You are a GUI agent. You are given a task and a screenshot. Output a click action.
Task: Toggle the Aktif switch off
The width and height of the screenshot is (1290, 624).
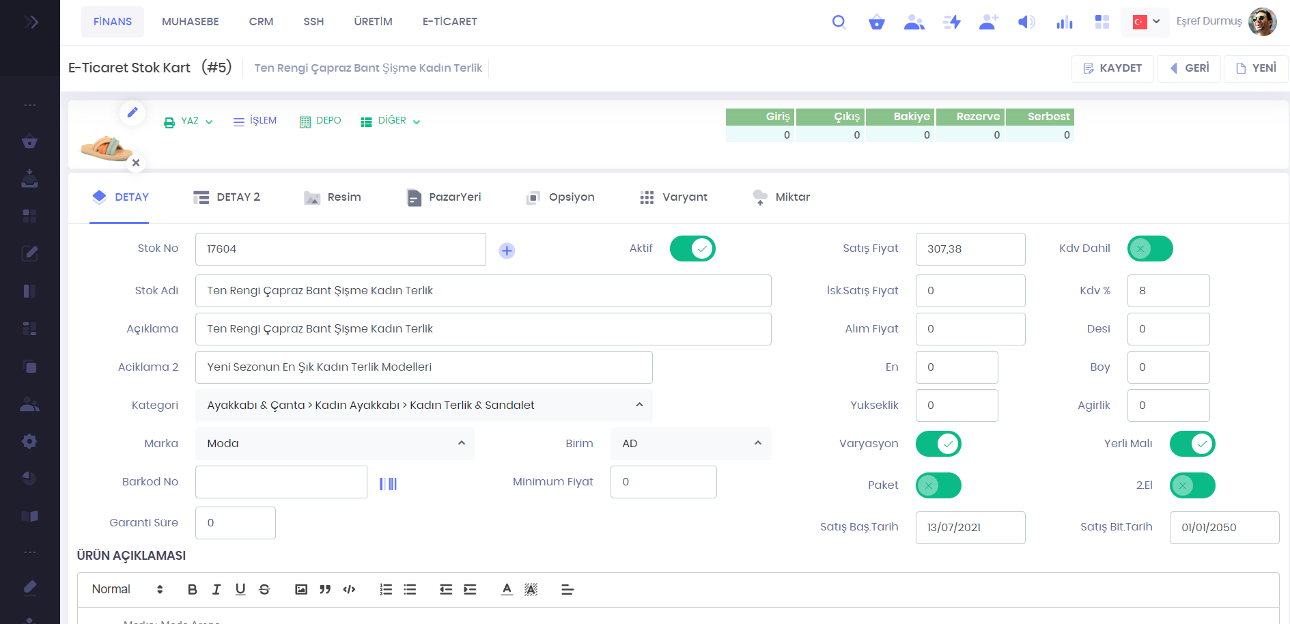tap(692, 249)
